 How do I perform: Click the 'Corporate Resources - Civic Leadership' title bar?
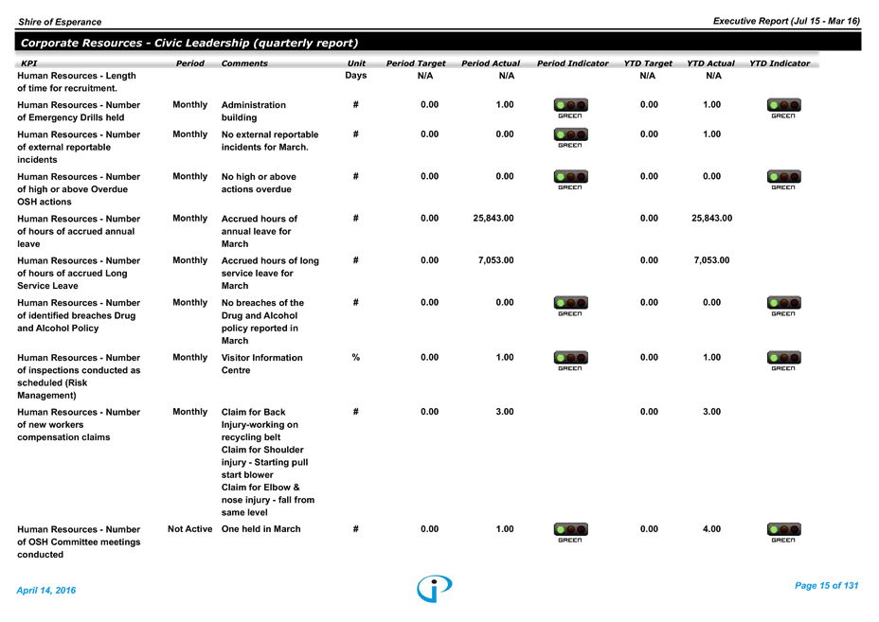point(438,43)
